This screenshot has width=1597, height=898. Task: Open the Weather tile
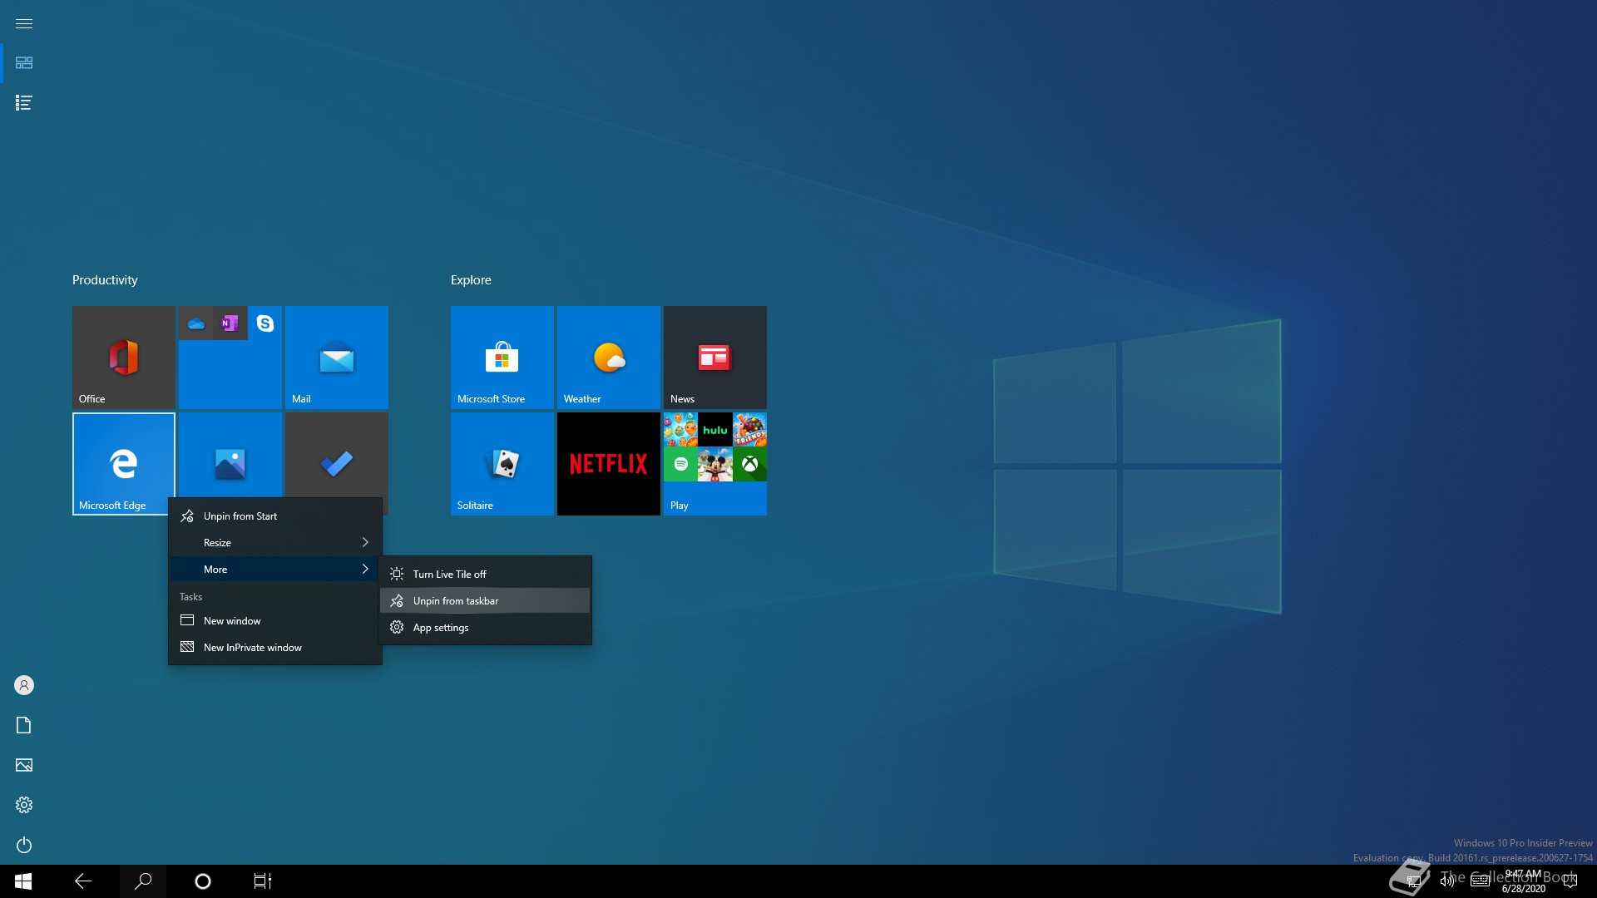coord(608,357)
